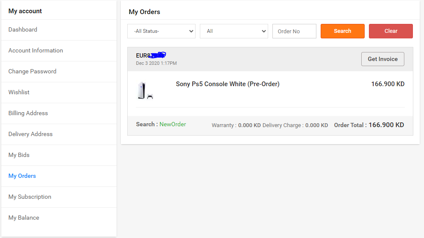The image size is (424, 238).
Task: View My Balance page
Action: click(x=24, y=218)
